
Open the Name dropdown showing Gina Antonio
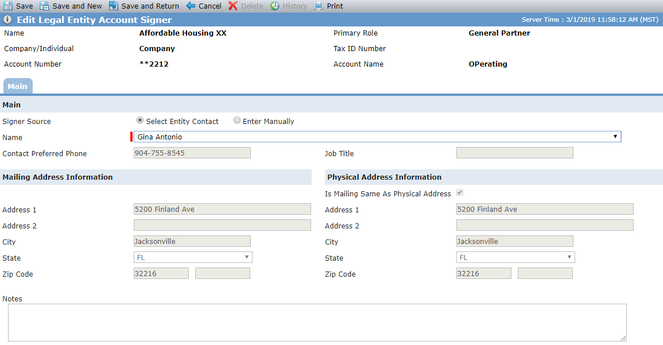(x=377, y=137)
